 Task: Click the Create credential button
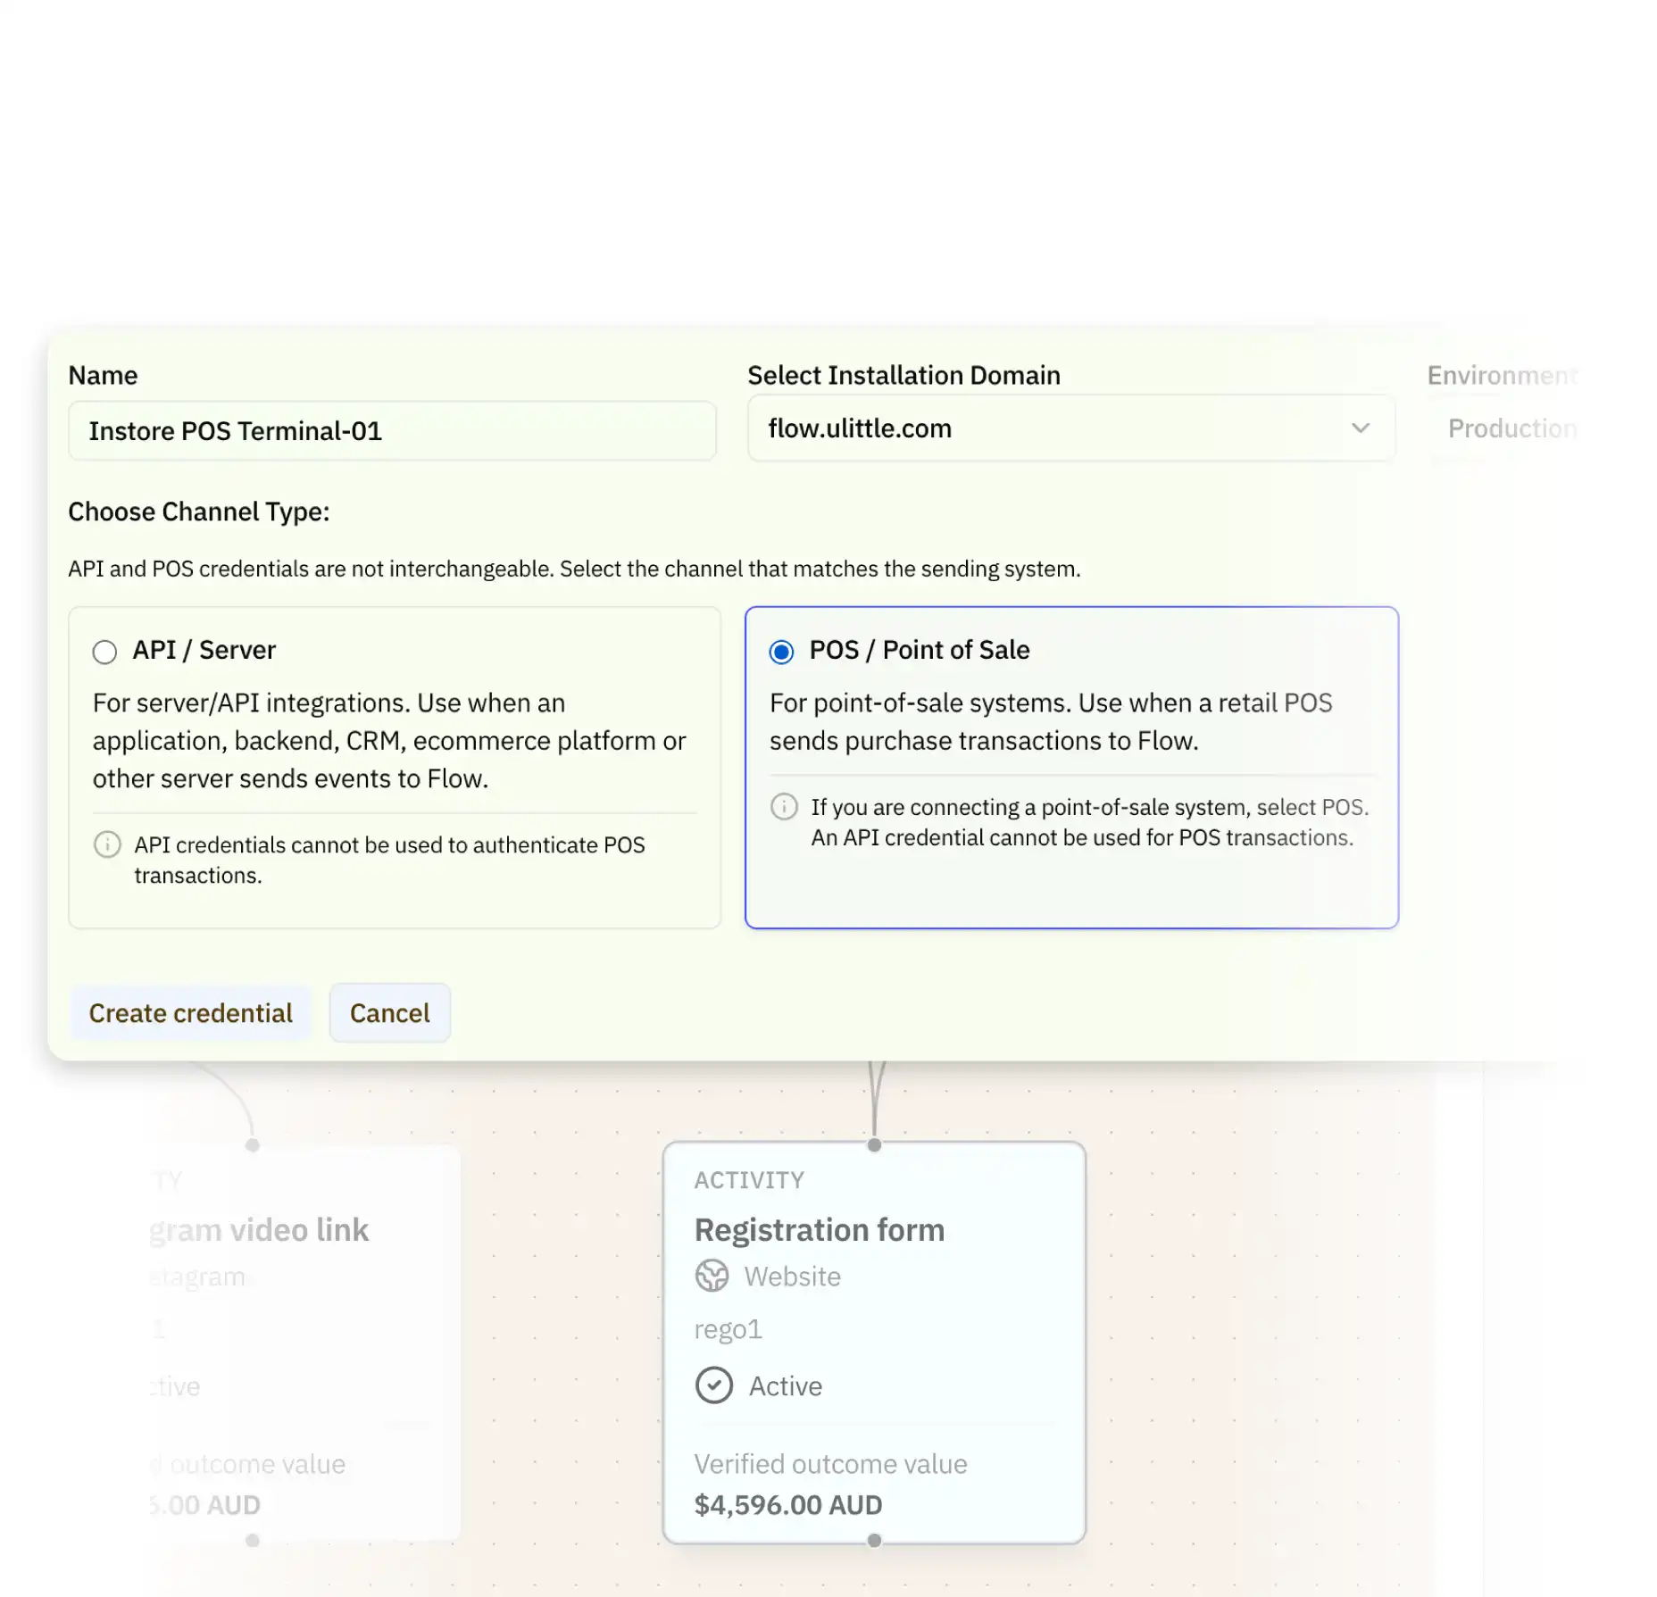(190, 1013)
